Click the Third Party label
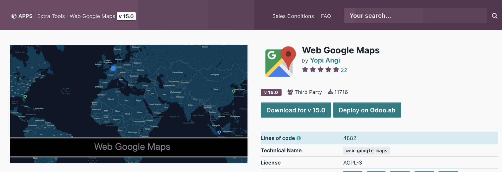502x172 pixels. 308,92
